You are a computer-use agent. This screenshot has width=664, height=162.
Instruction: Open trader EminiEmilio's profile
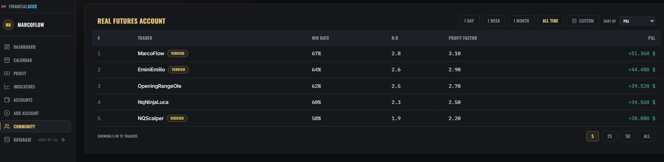151,70
